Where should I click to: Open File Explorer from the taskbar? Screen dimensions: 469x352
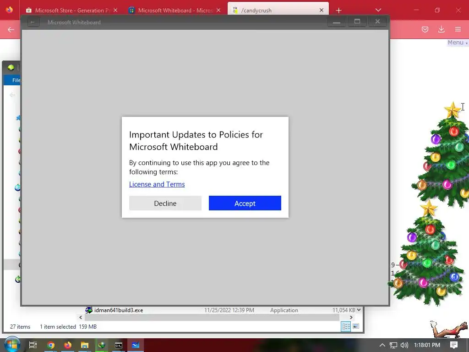click(85, 345)
